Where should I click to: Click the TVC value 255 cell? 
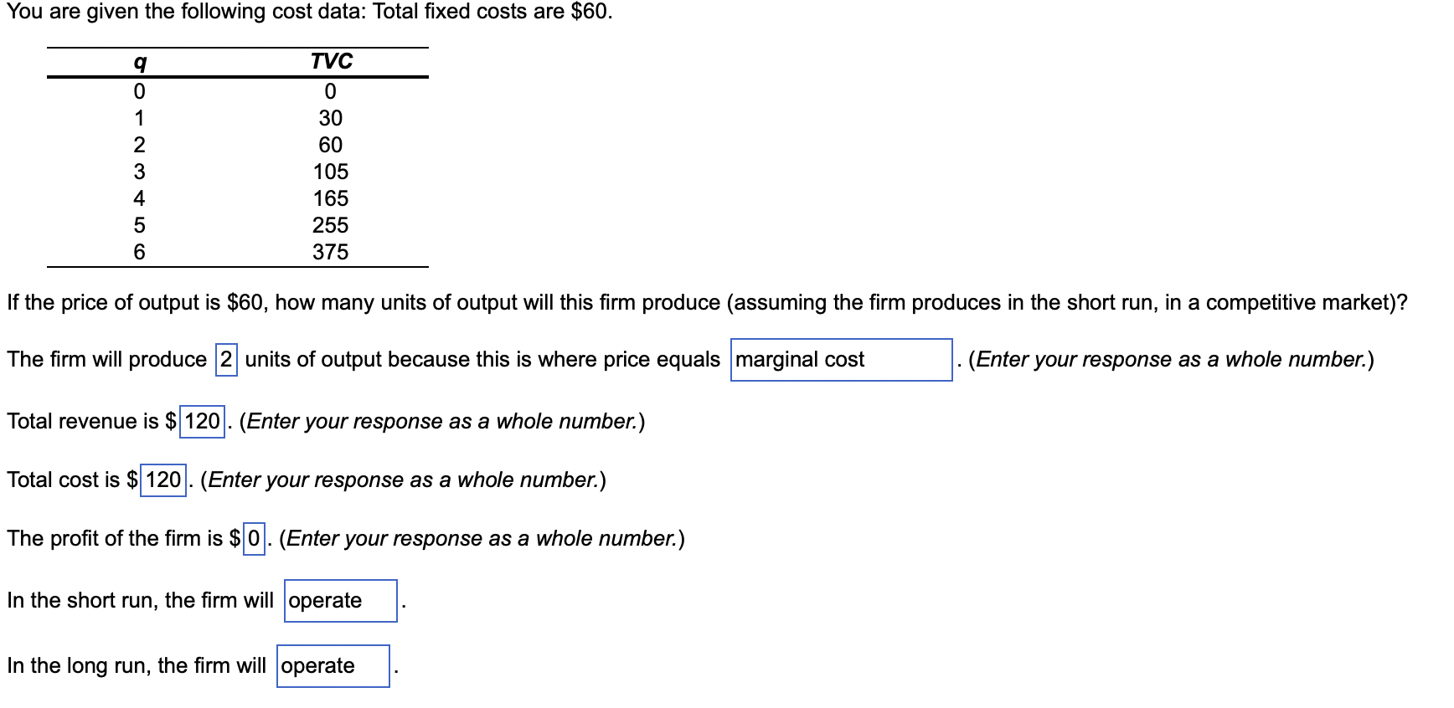click(x=330, y=225)
